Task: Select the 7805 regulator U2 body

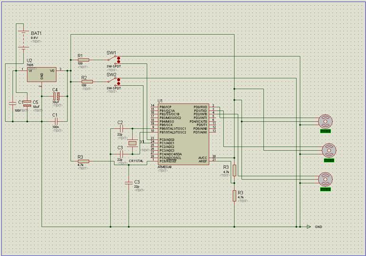Action: [x=41, y=75]
